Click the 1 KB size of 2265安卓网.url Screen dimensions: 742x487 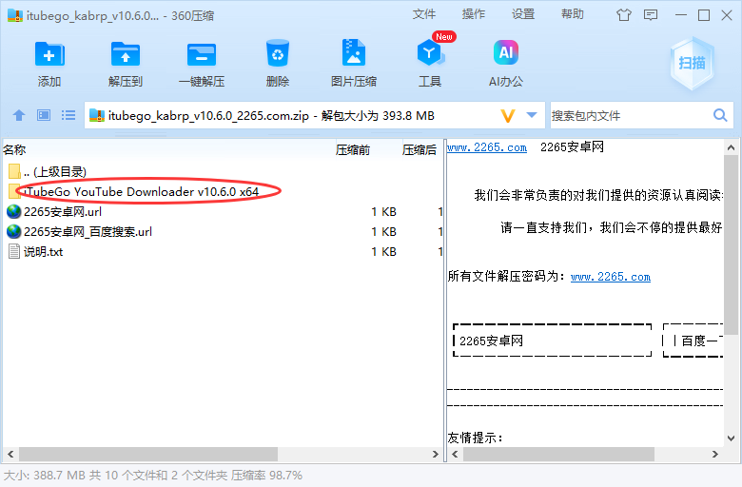383,211
